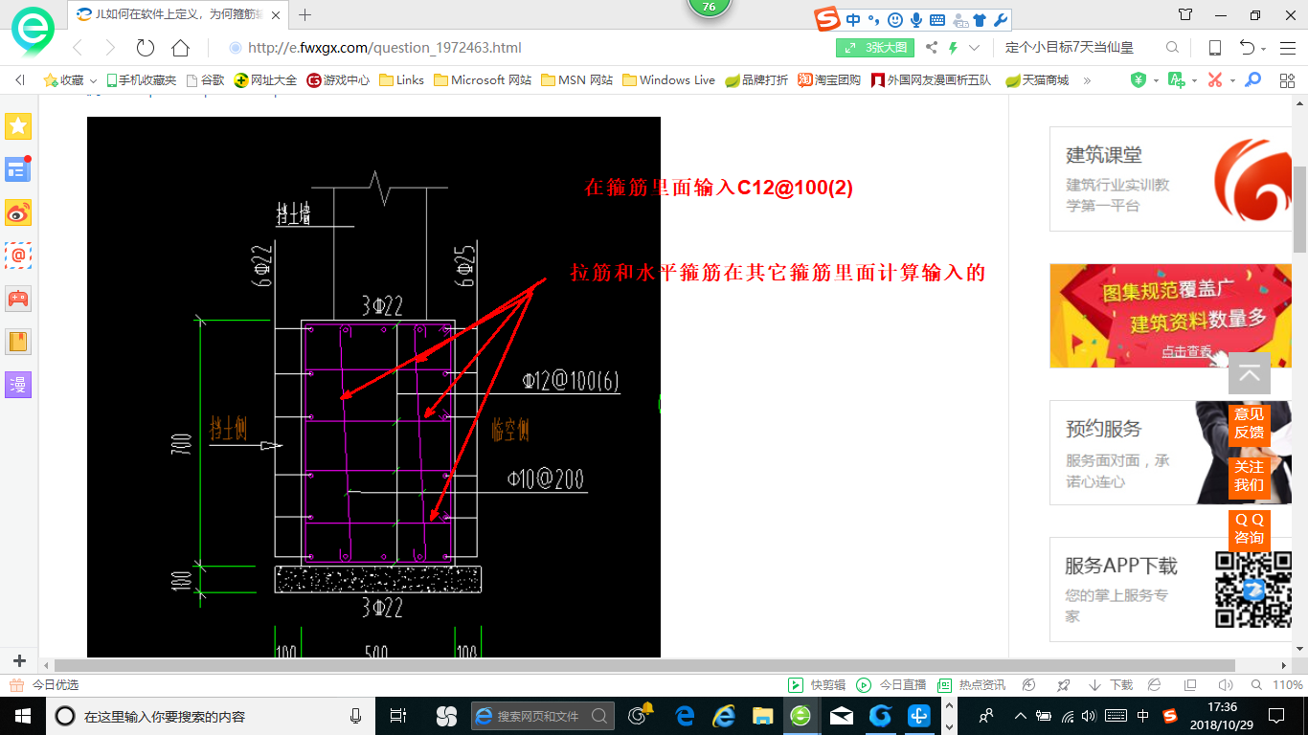Click the address bar URL field

click(x=527, y=48)
